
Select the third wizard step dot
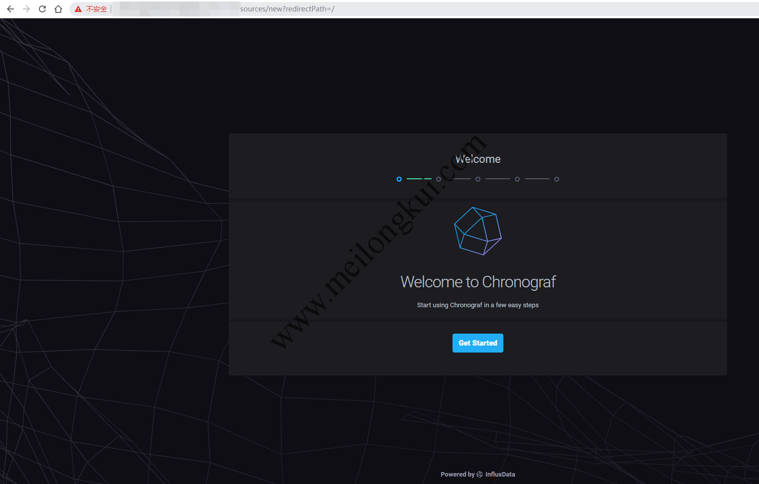(478, 179)
